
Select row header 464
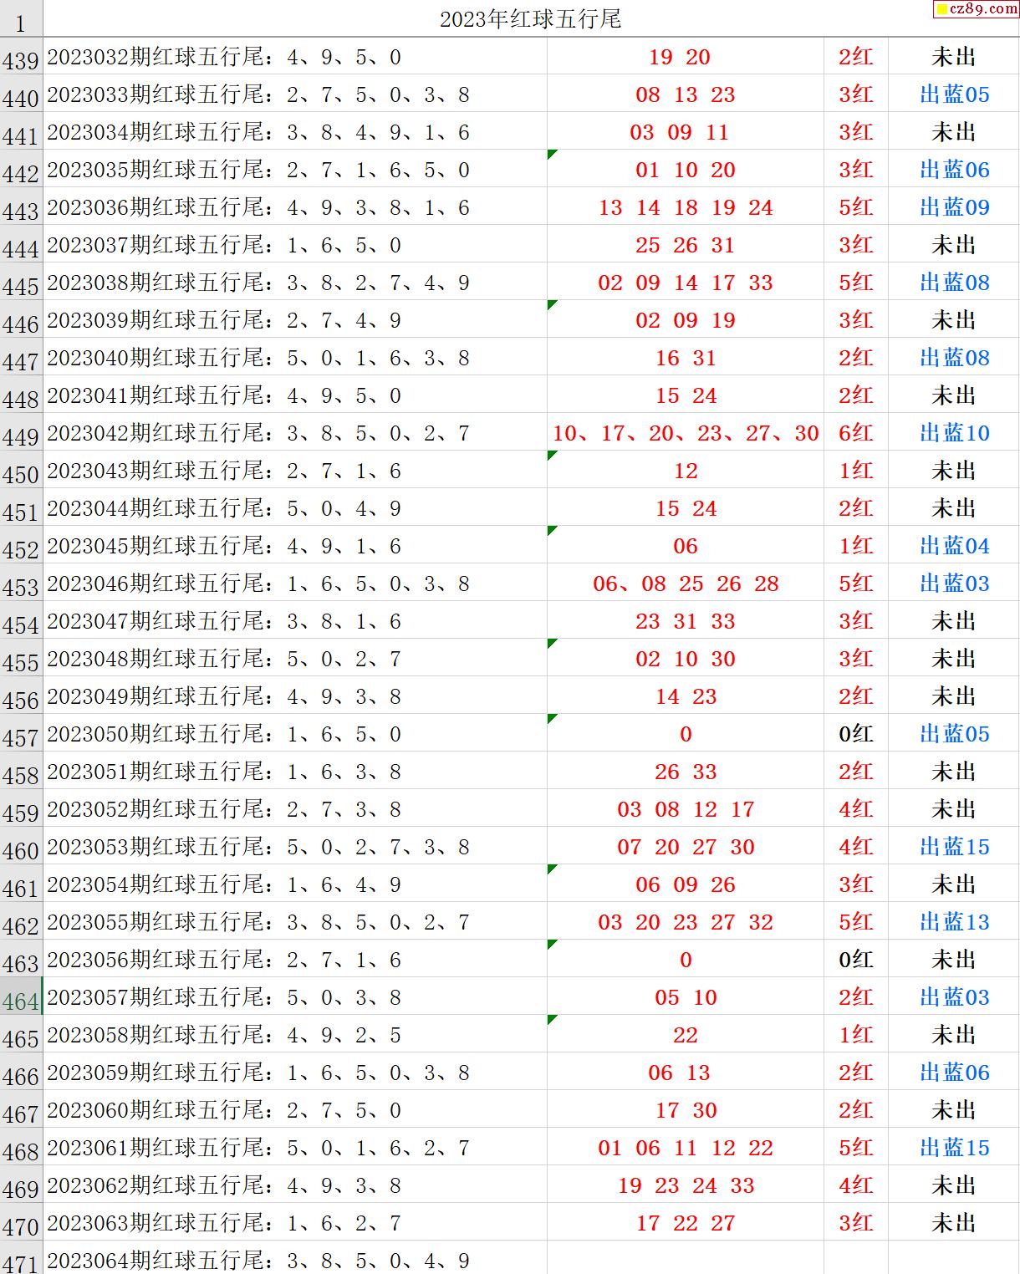pyautogui.click(x=21, y=1001)
